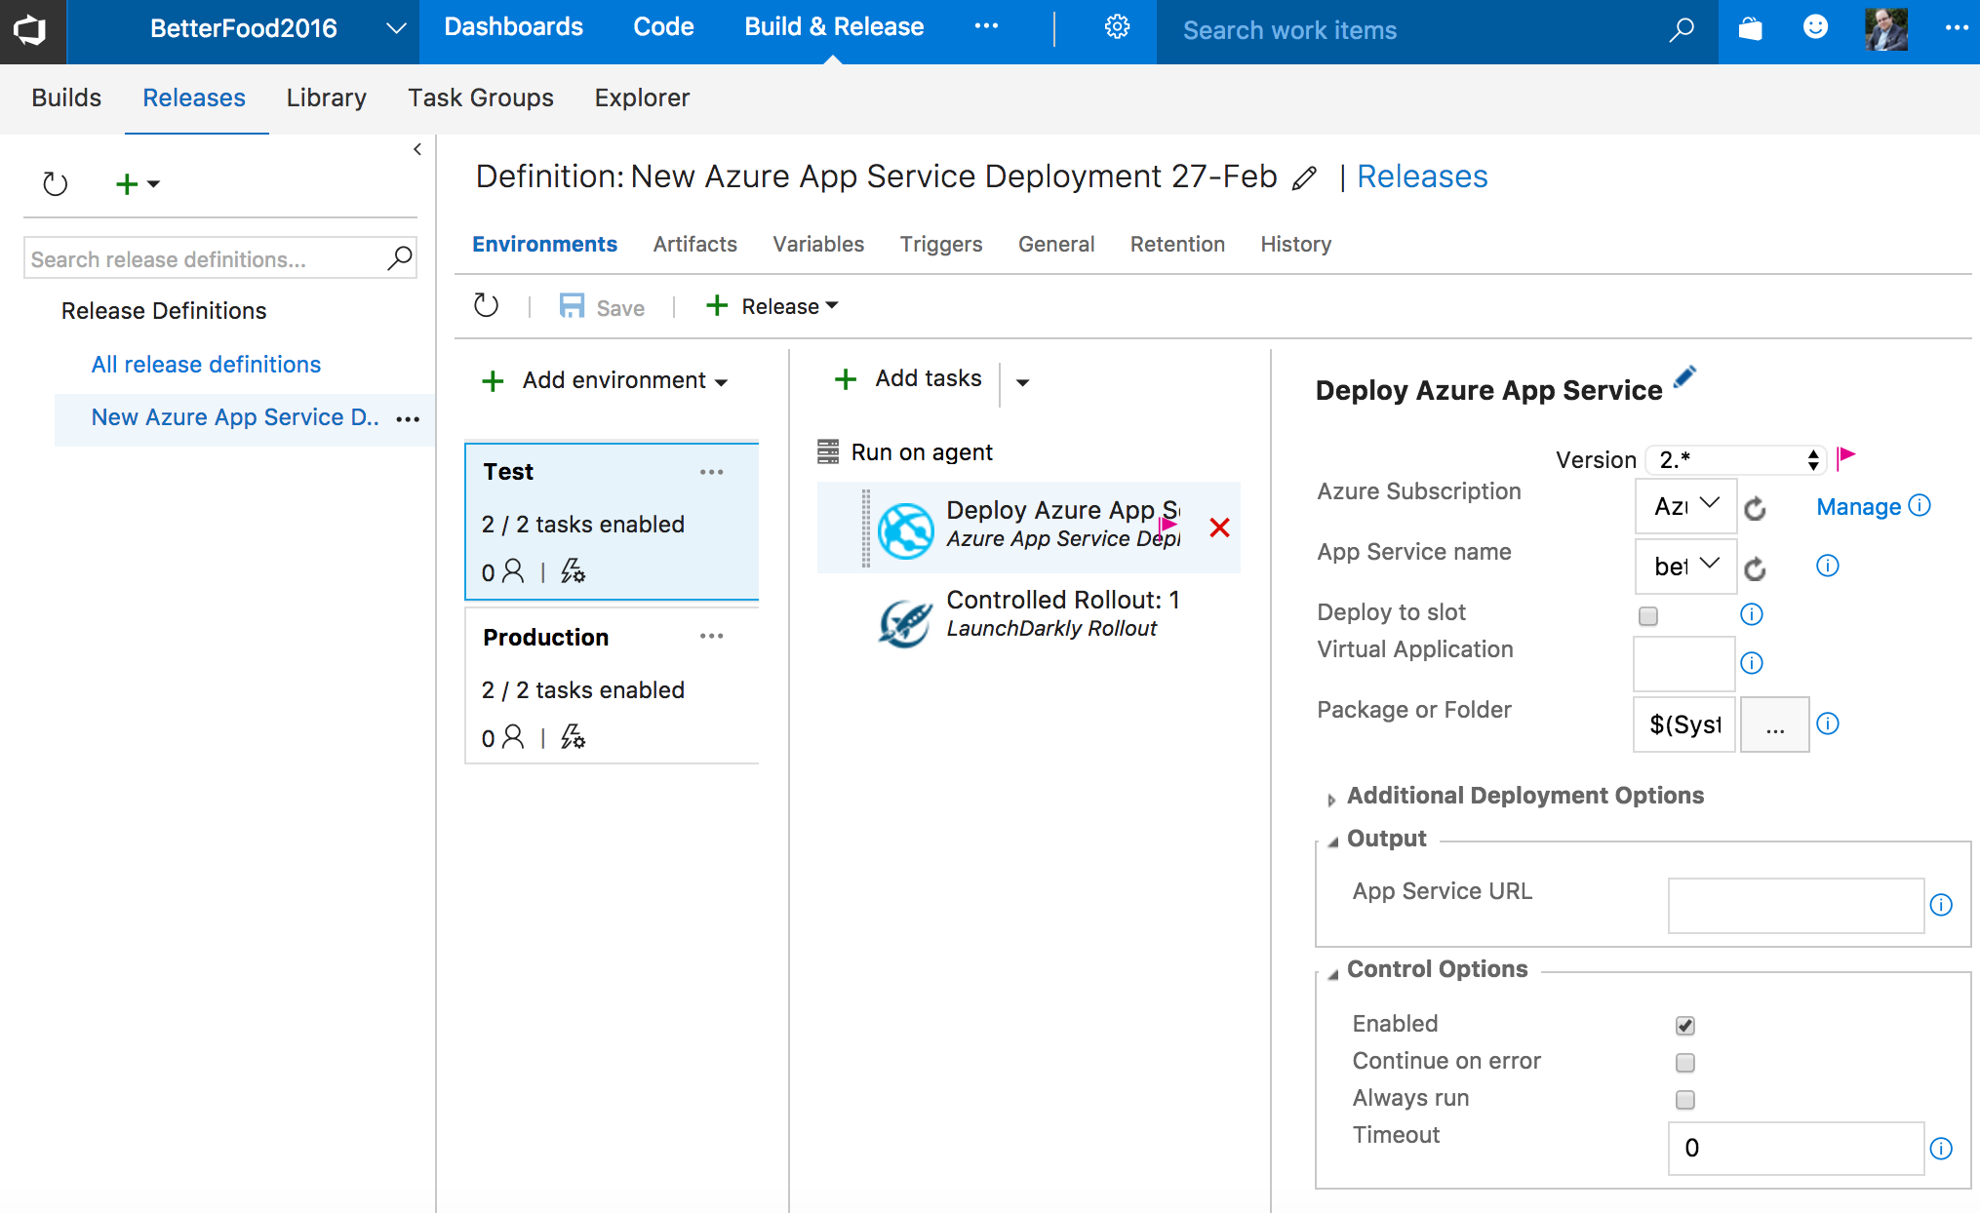This screenshot has height=1213, width=1980.
Task: Click the pink flag next to Version selector
Action: click(x=1845, y=458)
